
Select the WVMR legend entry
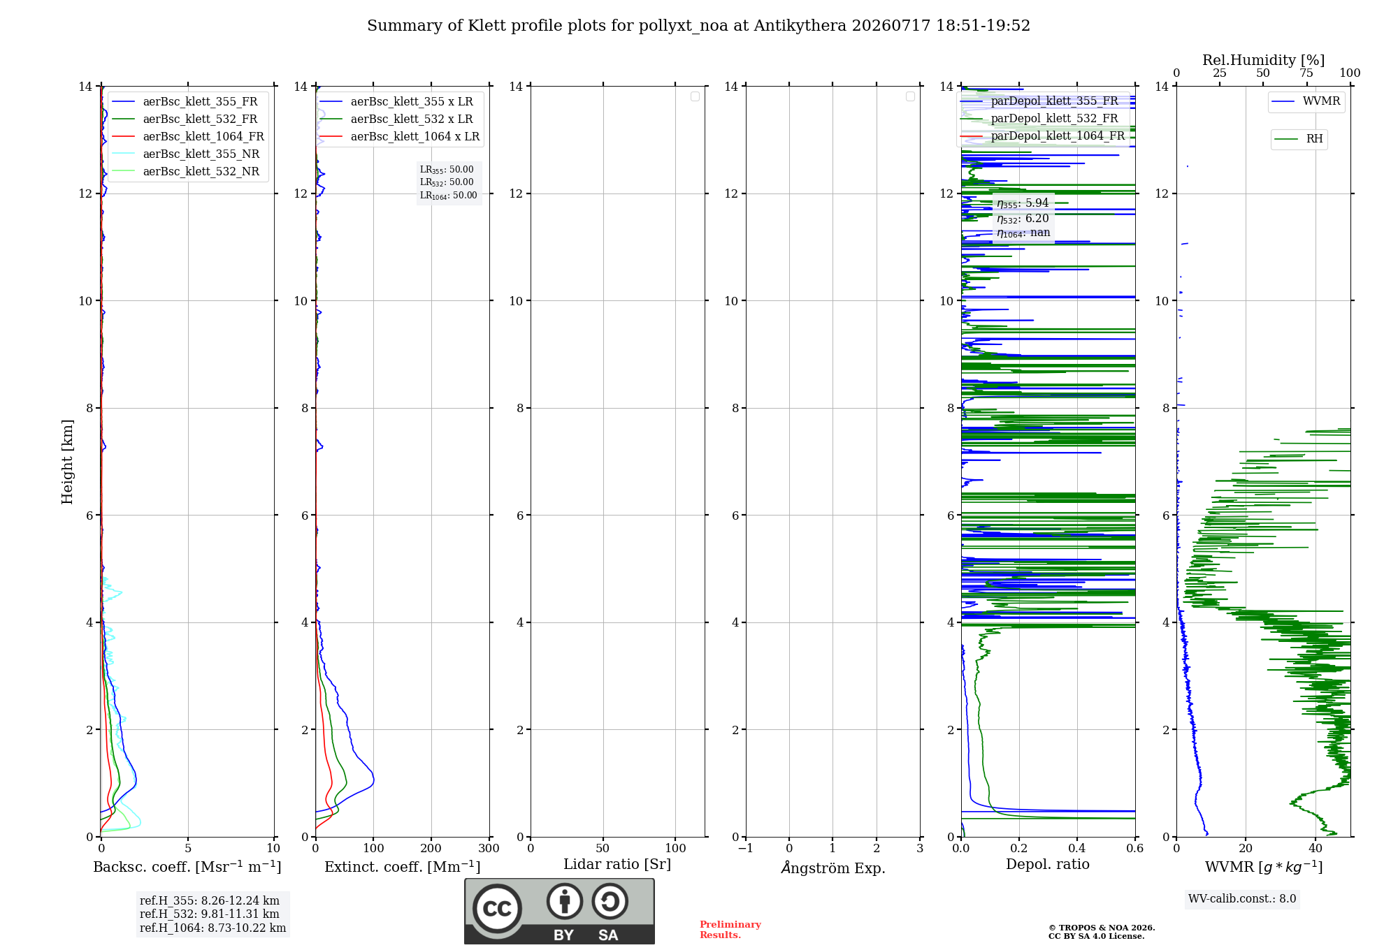[1306, 102]
